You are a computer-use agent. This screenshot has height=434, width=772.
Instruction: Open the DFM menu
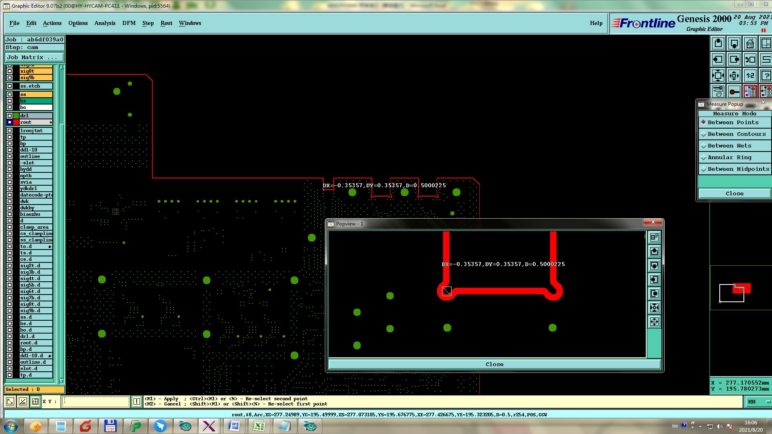tap(129, 23)
